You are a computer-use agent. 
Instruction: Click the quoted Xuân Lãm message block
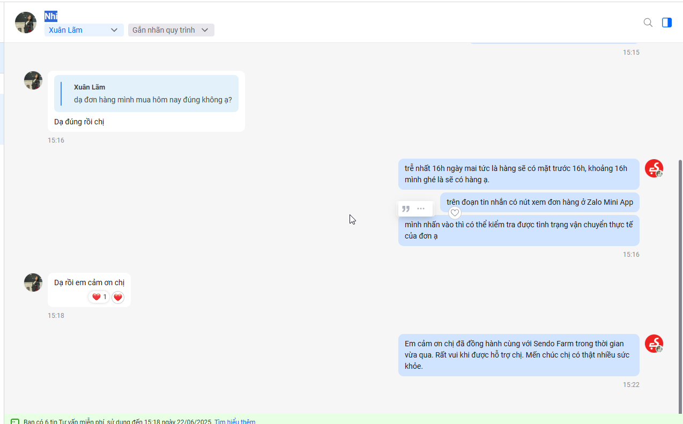tap(146, 94)
